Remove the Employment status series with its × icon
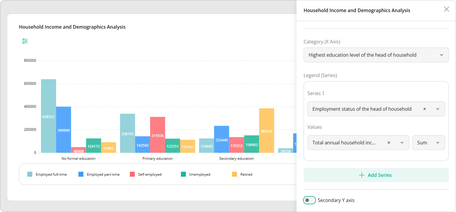456x212 pixels. [x=424, y=109]
